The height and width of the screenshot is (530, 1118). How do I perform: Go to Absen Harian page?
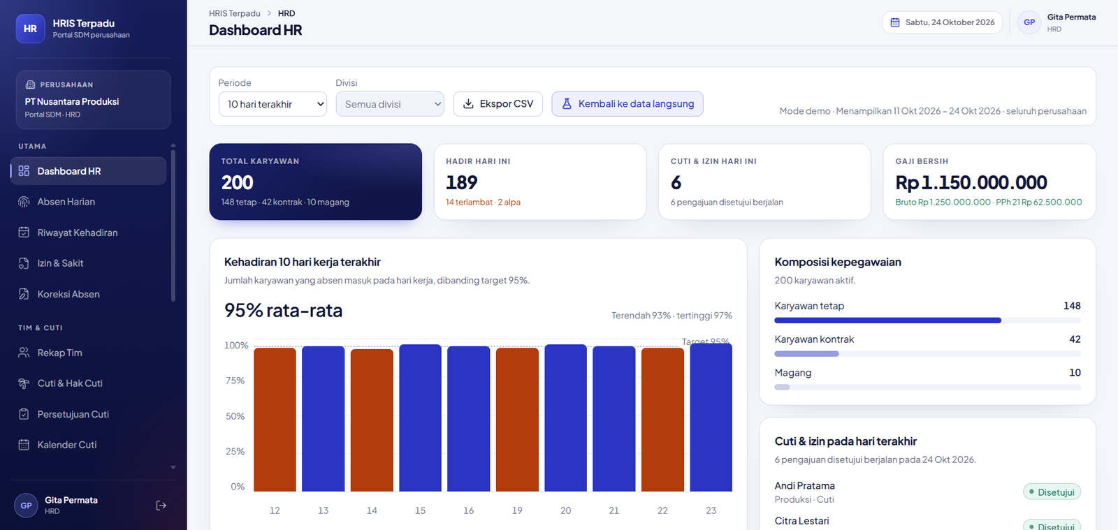tap(88, 202)
